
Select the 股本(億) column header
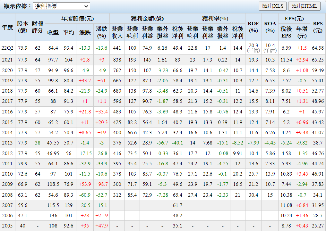pos(22,27)
